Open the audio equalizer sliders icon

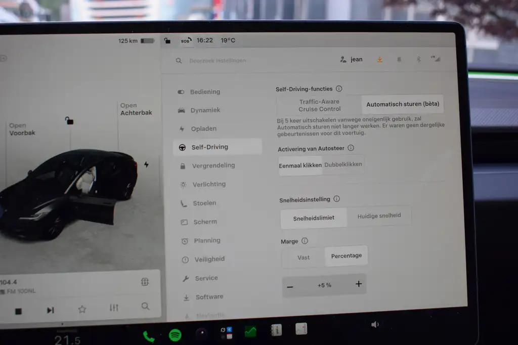114,308
